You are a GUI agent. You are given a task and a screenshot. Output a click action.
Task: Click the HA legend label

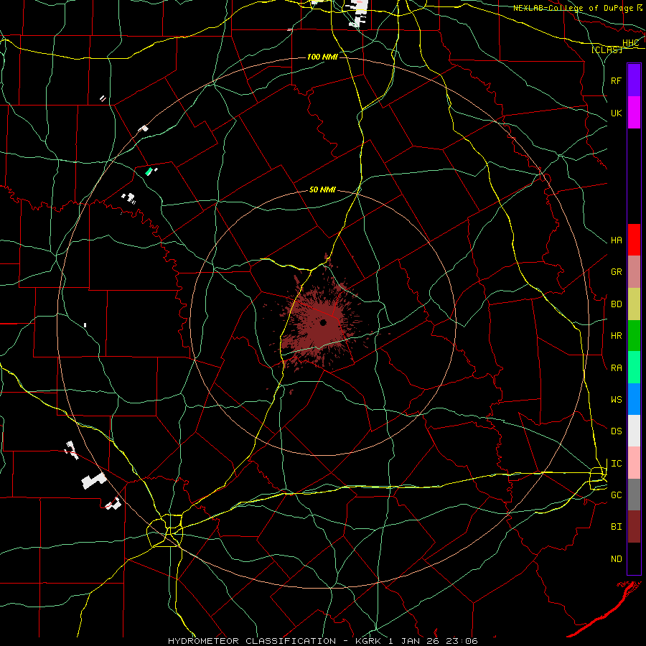pyautogui.click(x=616, y=240)
